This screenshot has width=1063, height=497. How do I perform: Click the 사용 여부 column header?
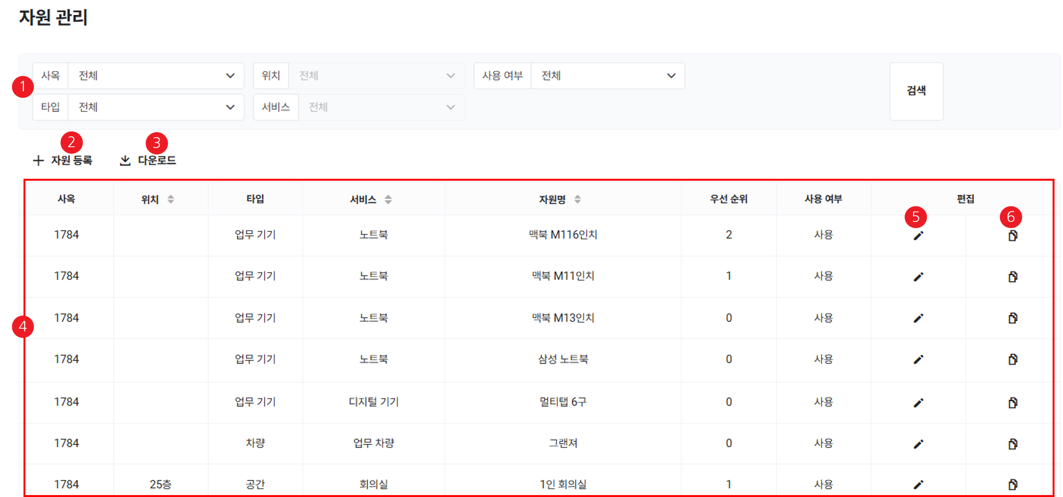point(823,200)
